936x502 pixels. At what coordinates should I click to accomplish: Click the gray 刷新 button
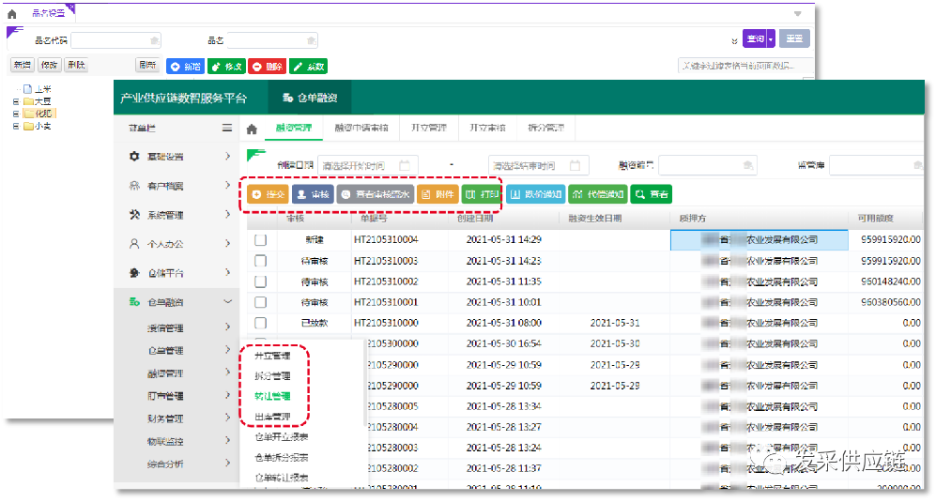point(147,65)
